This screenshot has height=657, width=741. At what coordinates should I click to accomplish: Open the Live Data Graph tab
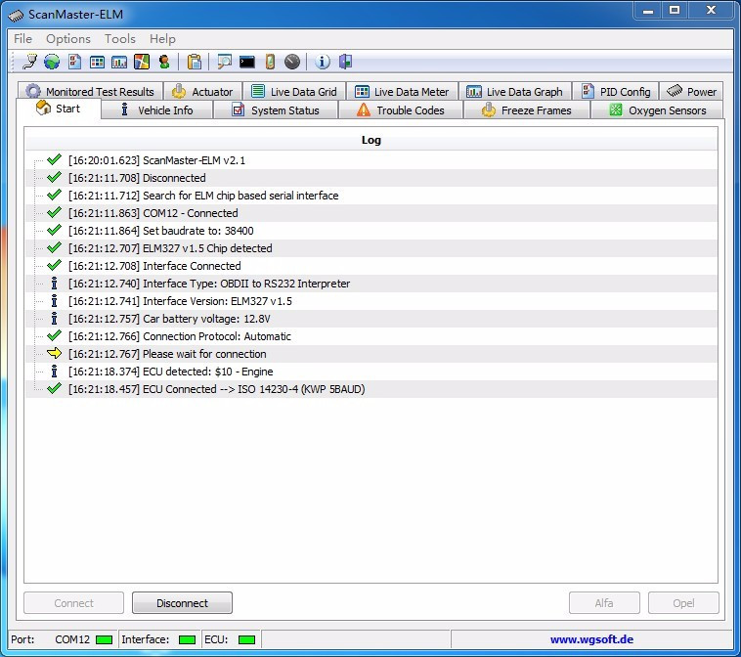(514, 91)
